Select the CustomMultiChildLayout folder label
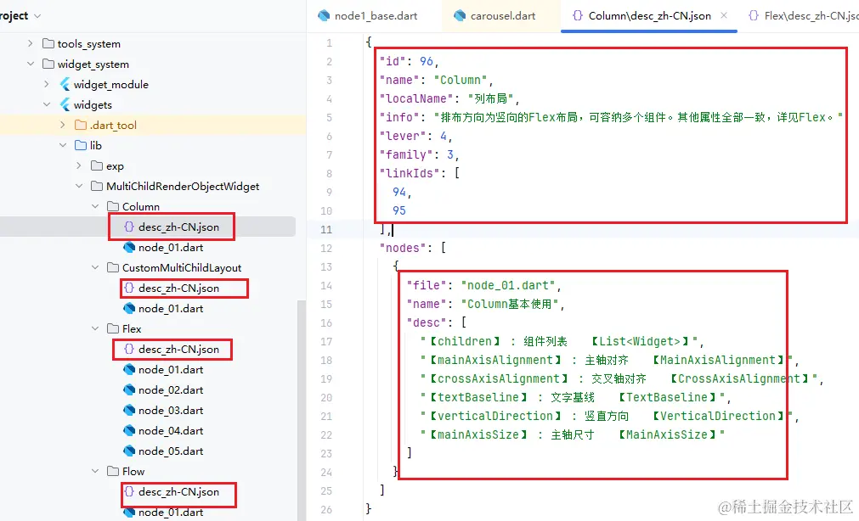This screenshot has width=859, height=521. pyautogui.click(x=182, y=267)
